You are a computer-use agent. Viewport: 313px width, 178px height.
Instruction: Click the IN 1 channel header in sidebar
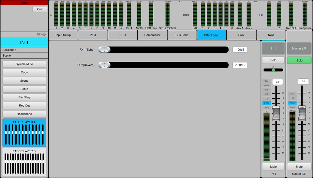pos(24,42)
